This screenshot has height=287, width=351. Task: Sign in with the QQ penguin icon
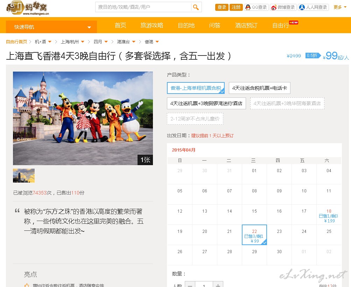256,7
